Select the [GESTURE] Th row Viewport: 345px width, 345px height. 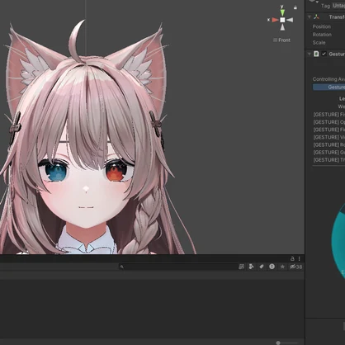[328, 160]
